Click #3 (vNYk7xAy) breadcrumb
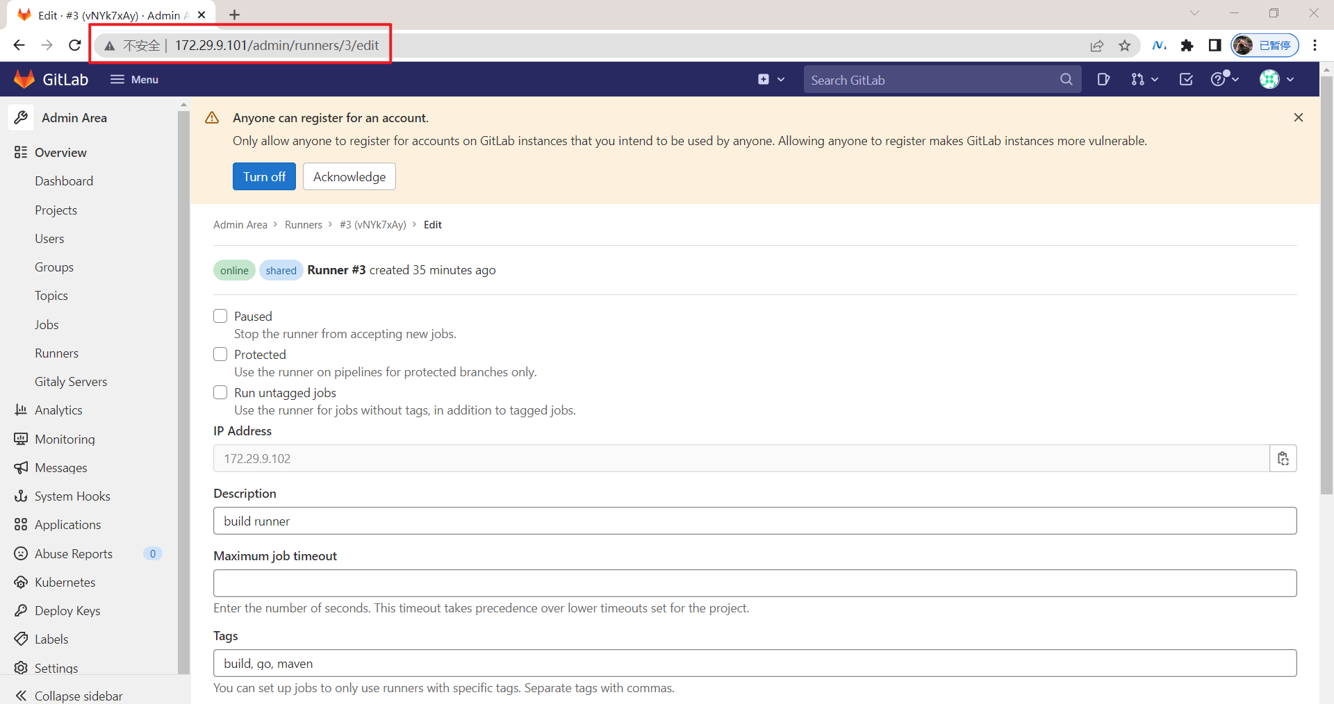1334x704 pixels. [x=373, y=224]
